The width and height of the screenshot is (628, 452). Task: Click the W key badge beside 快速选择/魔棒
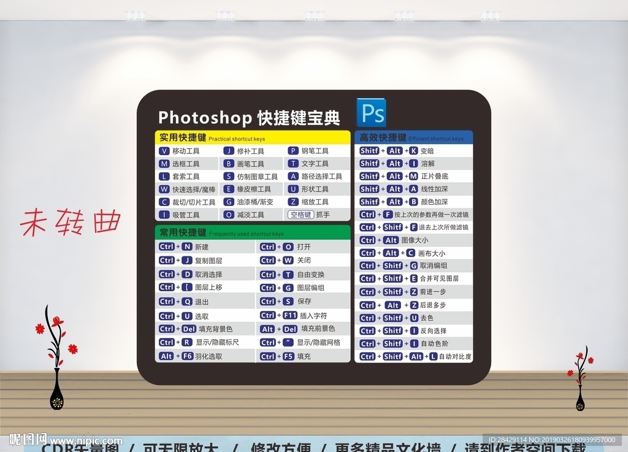click(x=164, y=190)
